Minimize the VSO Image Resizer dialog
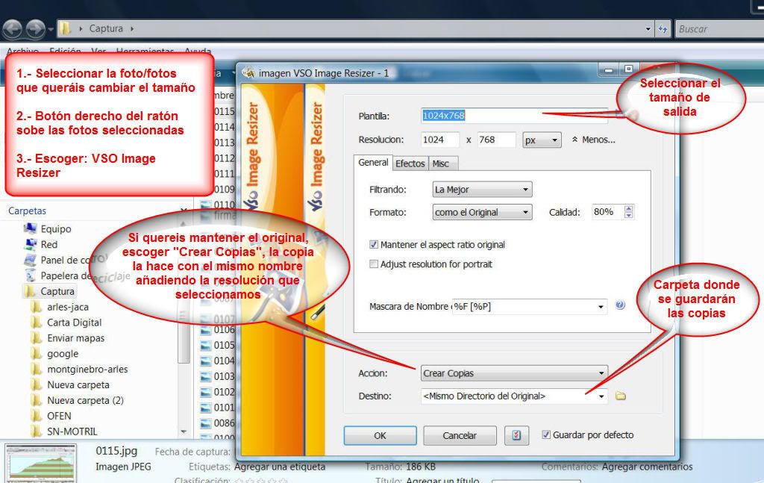764x483 pixels. [x=609, y=70]
